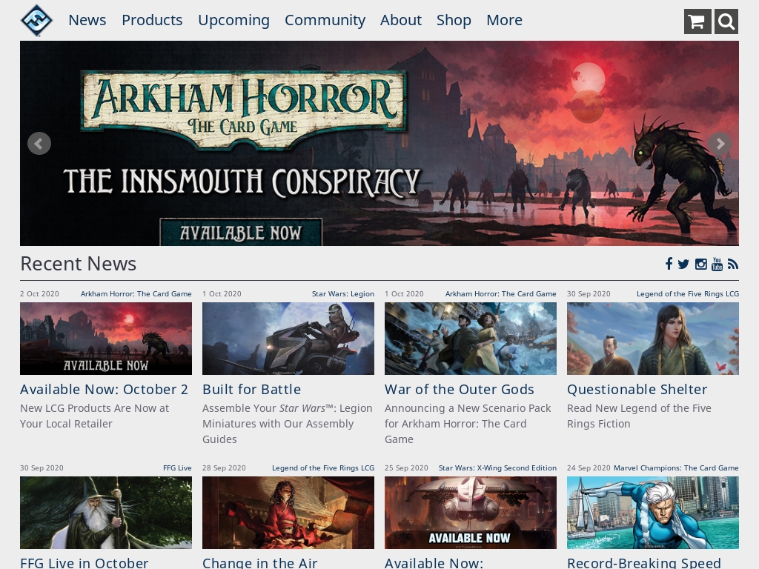Open 'FFG Live in October' article
This screenshot has height=569, width=759.
tap(84, 563)
